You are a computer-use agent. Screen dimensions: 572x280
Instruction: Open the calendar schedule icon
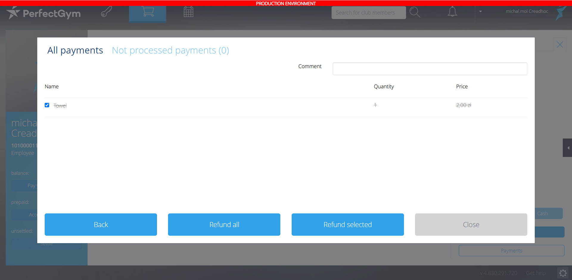(x=188, y=12)
